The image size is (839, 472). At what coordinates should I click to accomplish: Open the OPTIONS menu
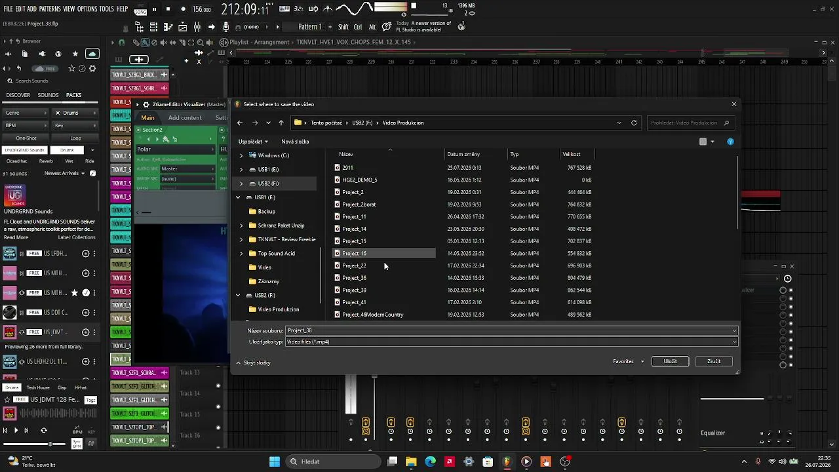(87, 9)
